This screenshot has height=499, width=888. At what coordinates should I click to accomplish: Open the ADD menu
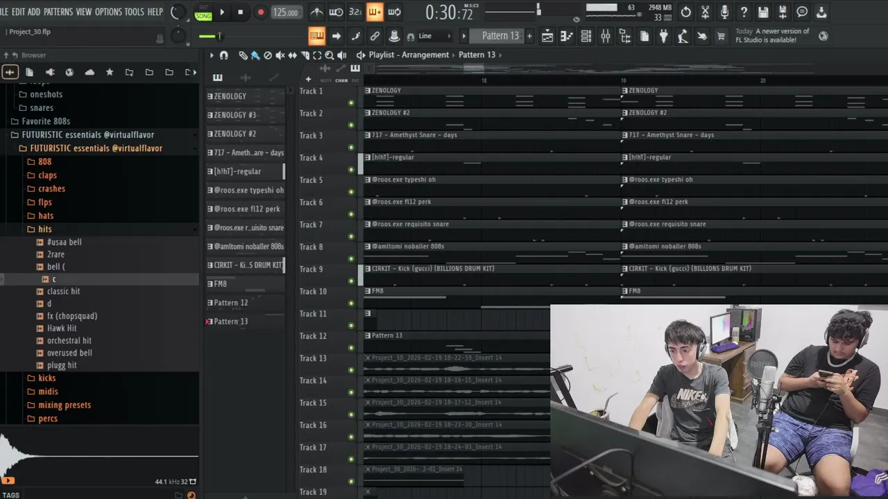coord(34,12)
